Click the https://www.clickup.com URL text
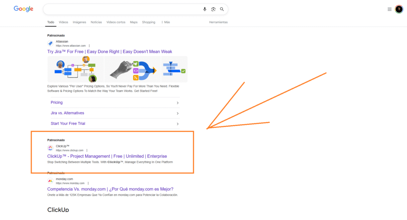This screenshot has height=220, width=407. (x=70, y=150)
